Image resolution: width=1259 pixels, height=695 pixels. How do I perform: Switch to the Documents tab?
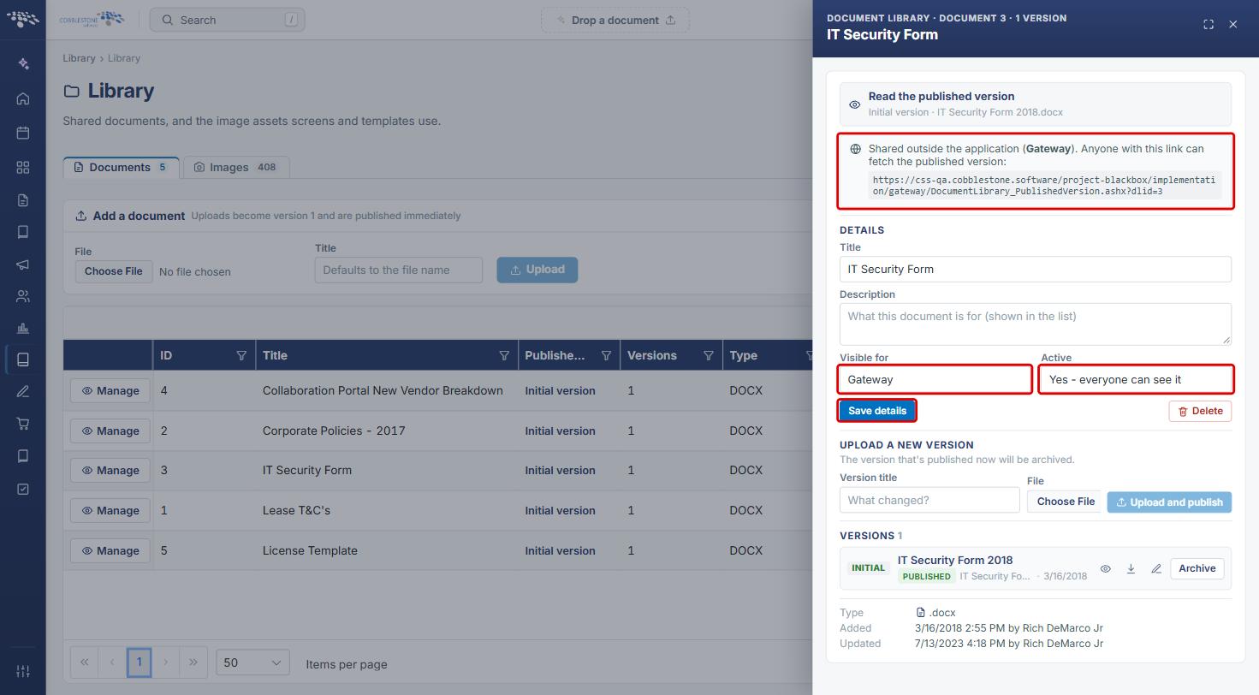[121, 168]
